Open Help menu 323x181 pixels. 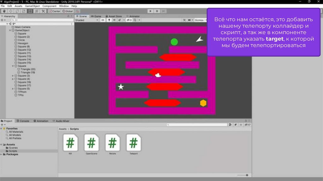74,6
